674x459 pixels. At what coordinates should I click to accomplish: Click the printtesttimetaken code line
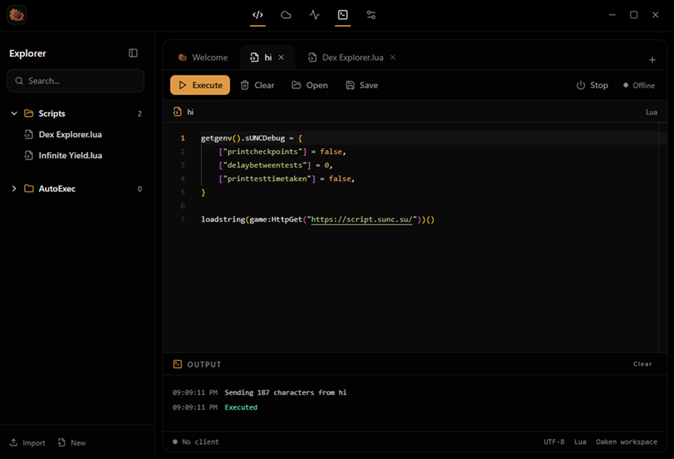coord(287,179)
